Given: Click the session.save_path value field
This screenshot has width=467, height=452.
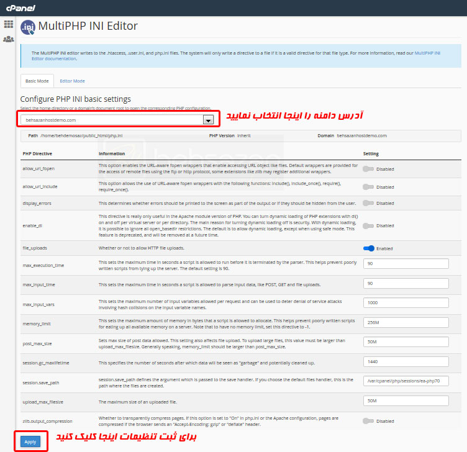Looking at the screenshot, I should [406, 381].
